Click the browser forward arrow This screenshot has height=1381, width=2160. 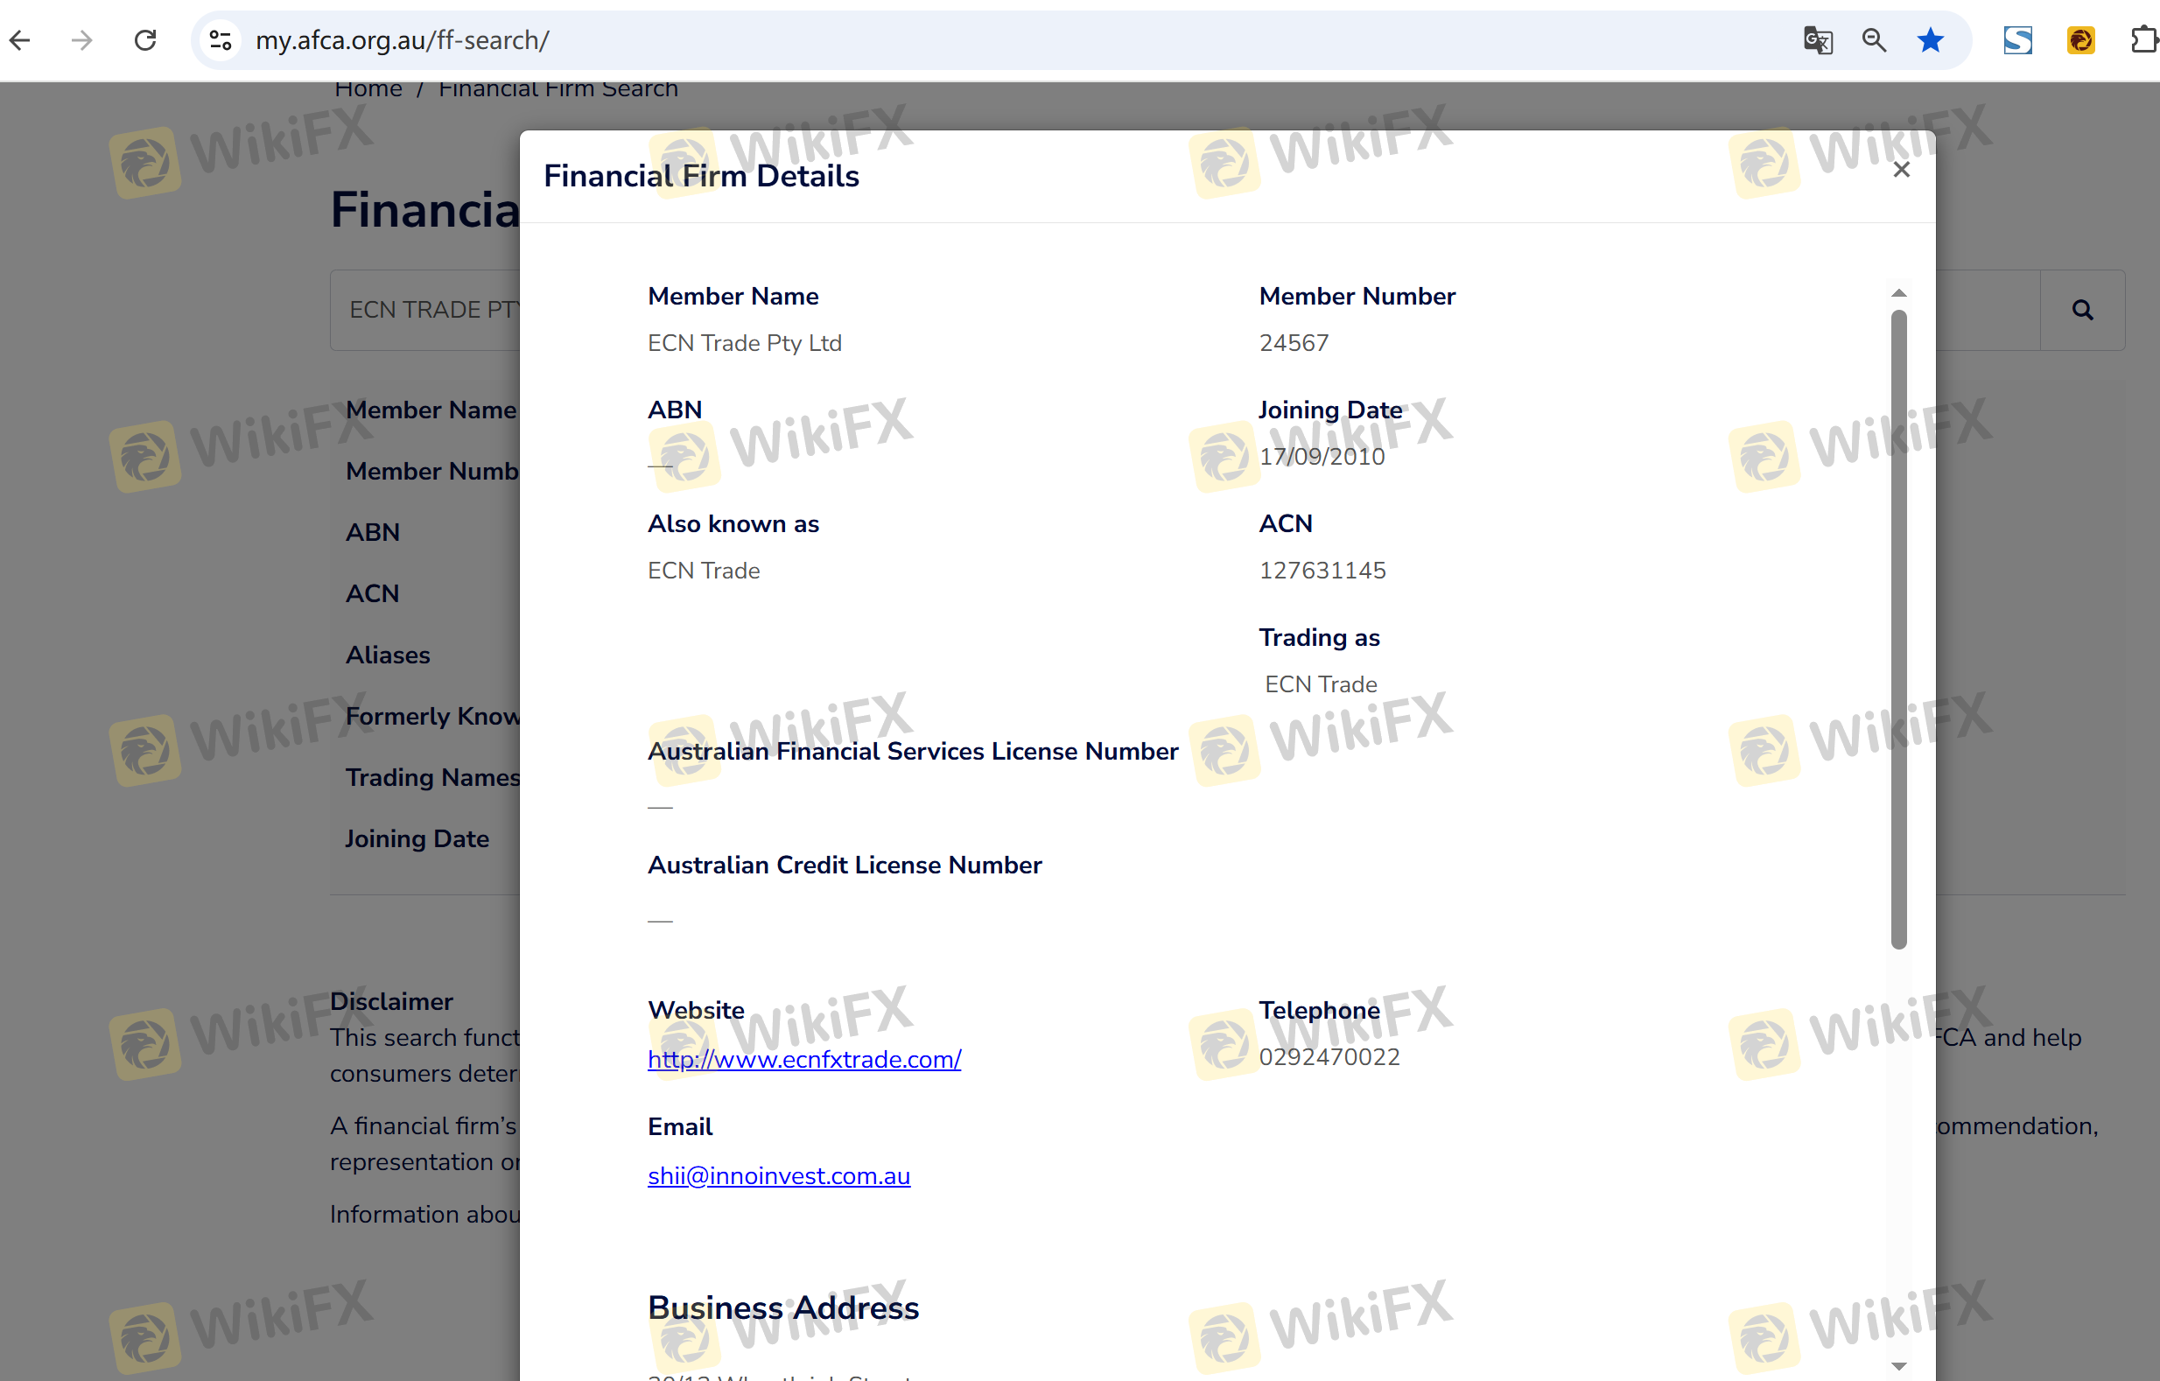(81, 39)
